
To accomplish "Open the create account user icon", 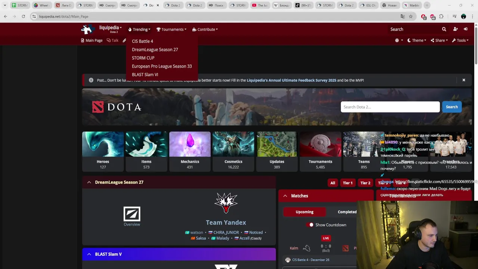I will click(455, 29).
